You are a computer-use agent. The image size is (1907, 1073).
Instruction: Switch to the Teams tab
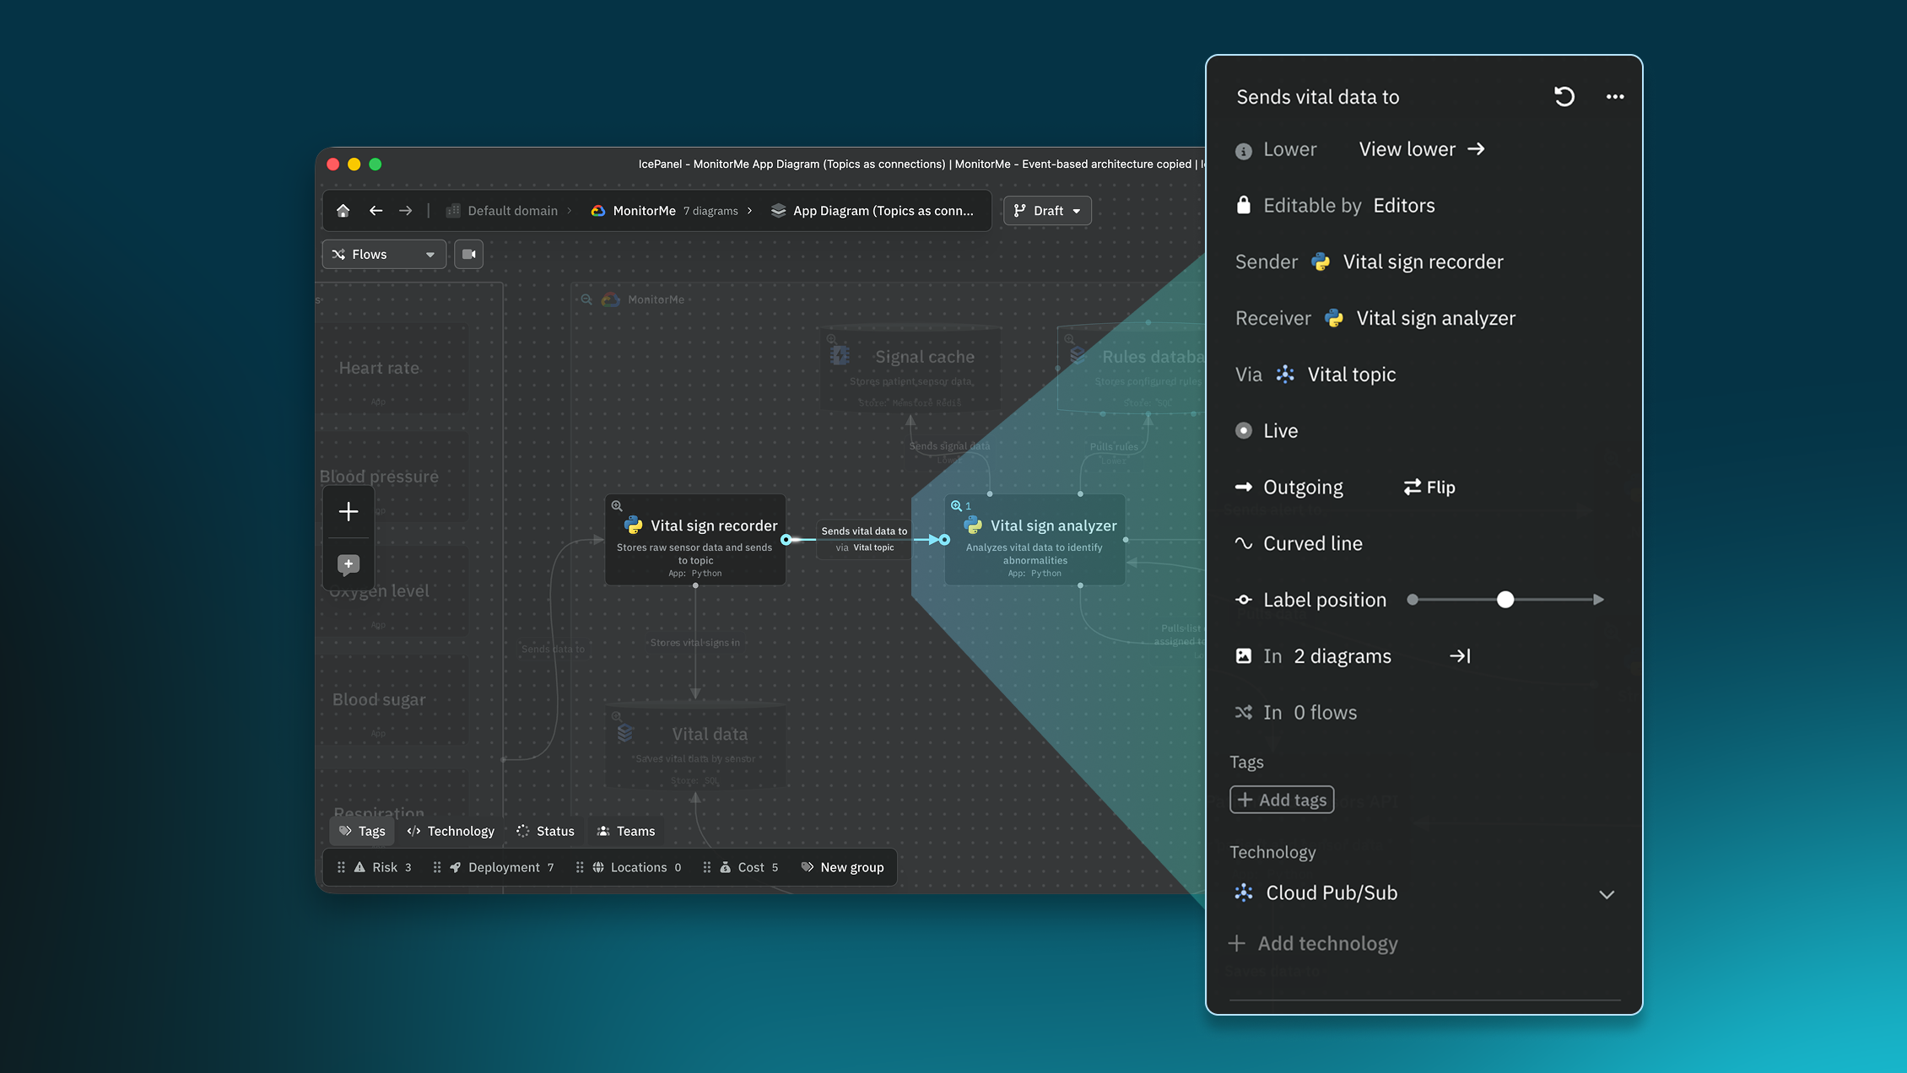coord(626,831)
